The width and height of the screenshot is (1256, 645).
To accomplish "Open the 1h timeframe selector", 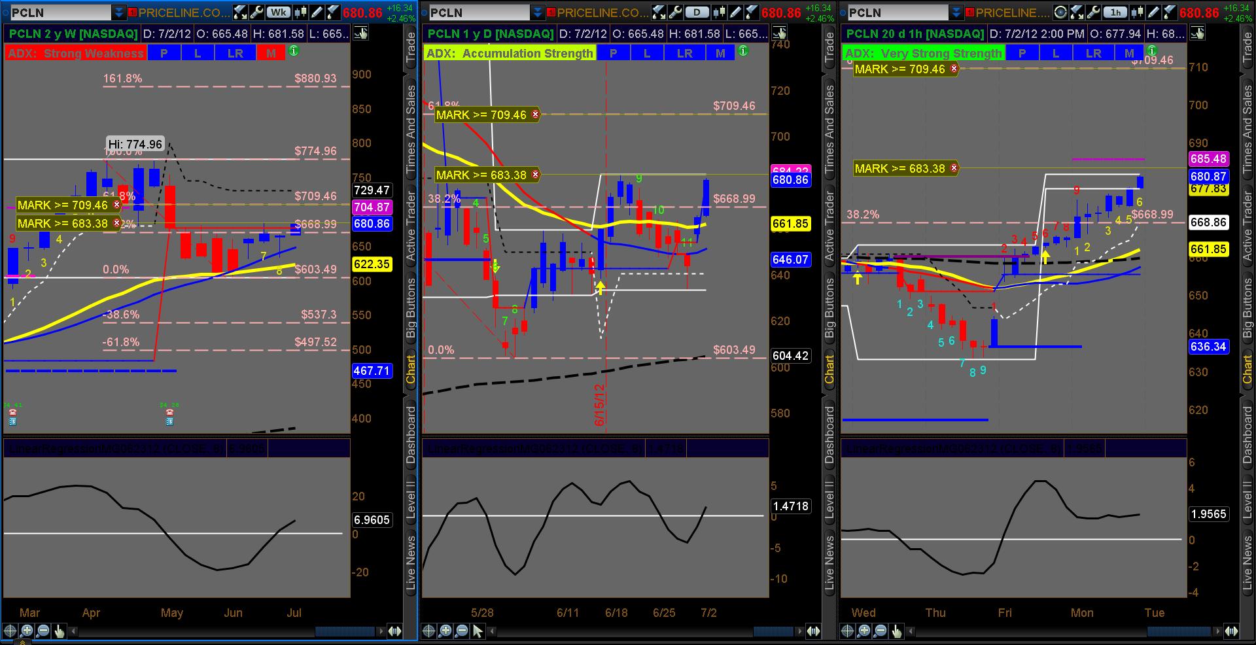I will (1115, 12).
